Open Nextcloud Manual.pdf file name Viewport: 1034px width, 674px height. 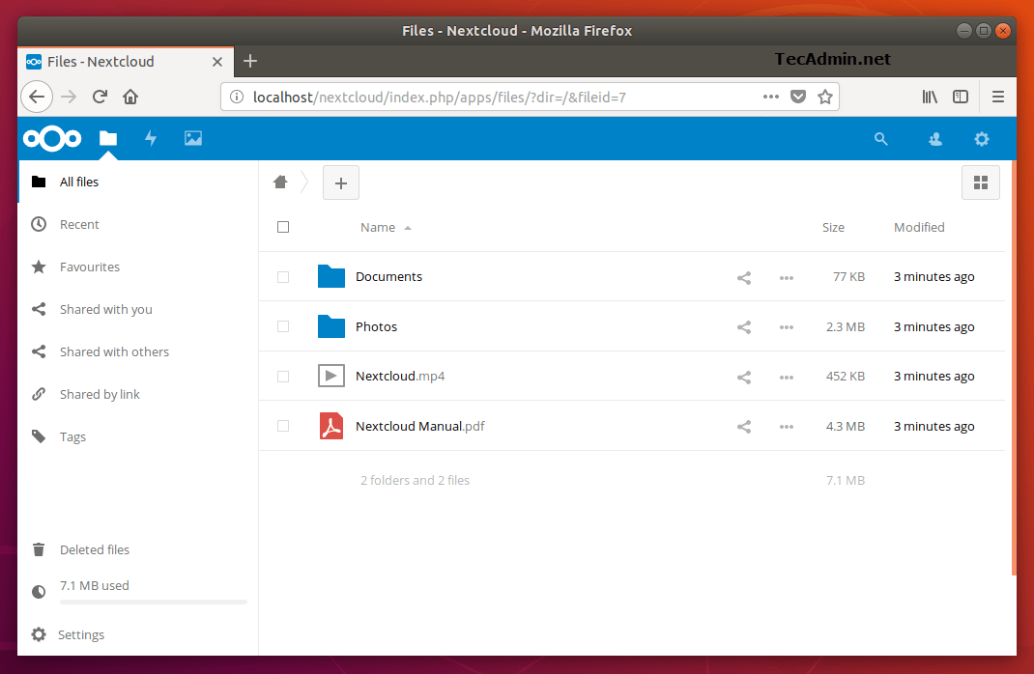(x=419, y=426)
